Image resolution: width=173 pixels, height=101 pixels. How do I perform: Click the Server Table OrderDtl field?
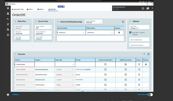coord(43,38)
